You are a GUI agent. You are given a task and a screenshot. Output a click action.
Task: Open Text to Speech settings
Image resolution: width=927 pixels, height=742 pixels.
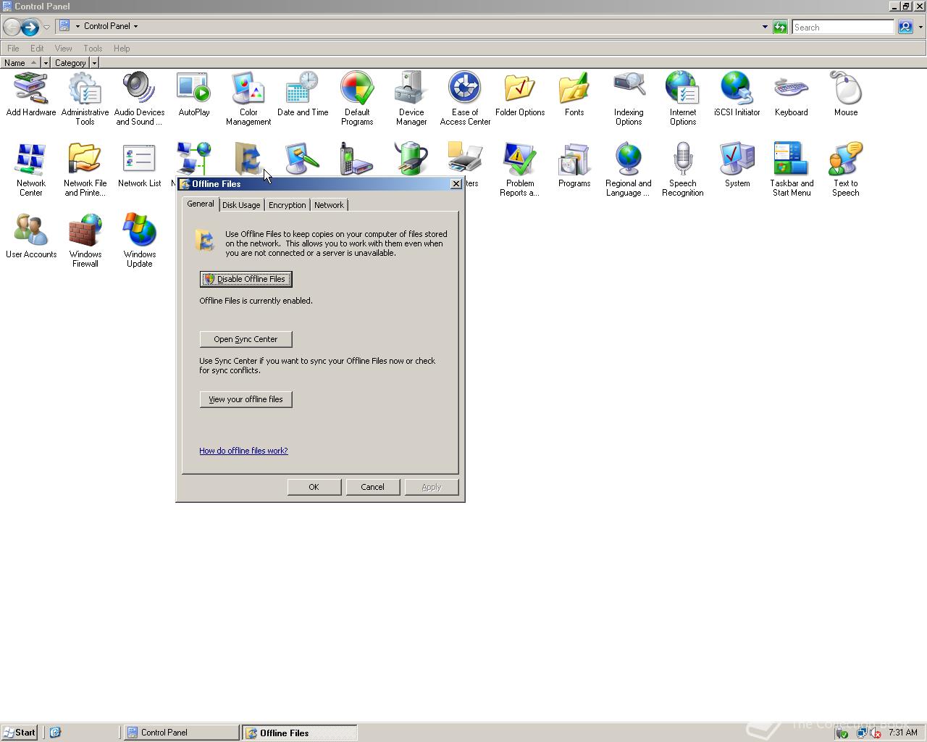845,170
